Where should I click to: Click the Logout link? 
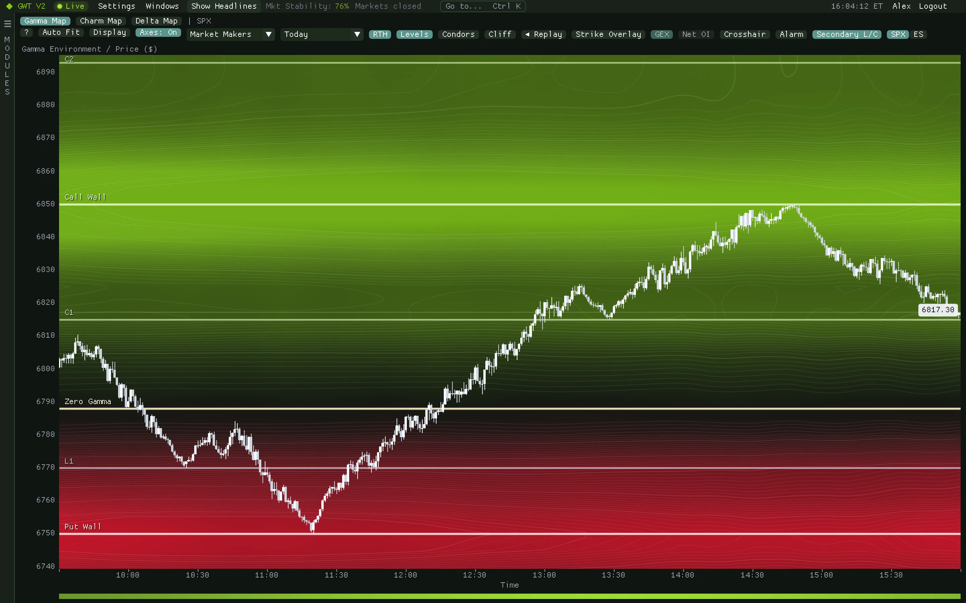[933, 6]
